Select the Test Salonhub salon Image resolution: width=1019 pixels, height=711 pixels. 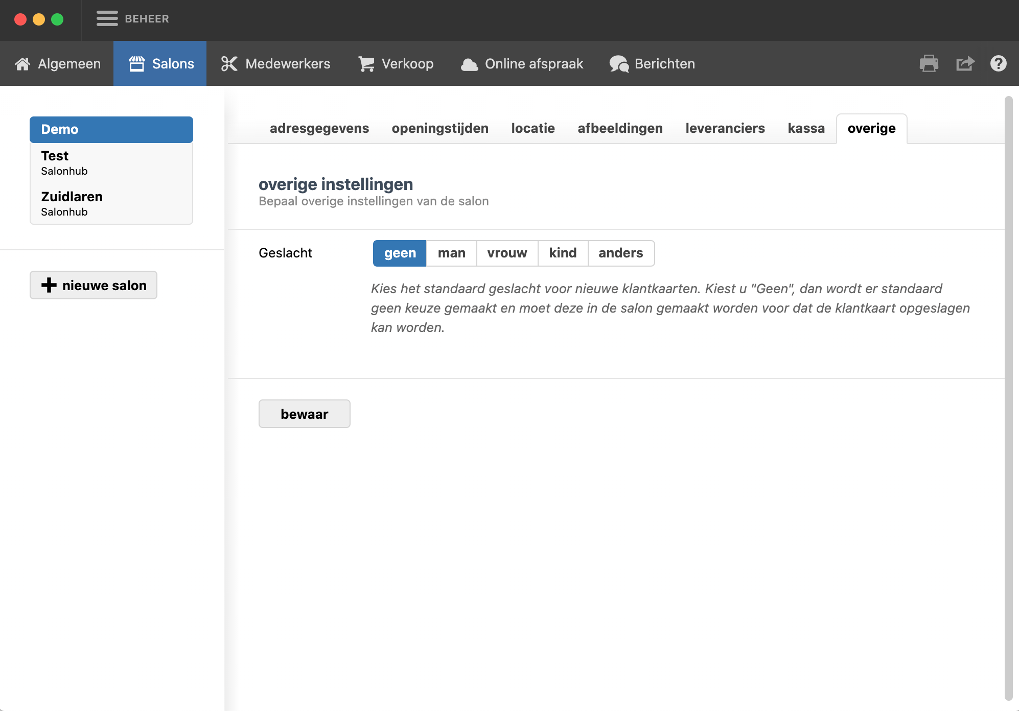[x=111, y=163]
